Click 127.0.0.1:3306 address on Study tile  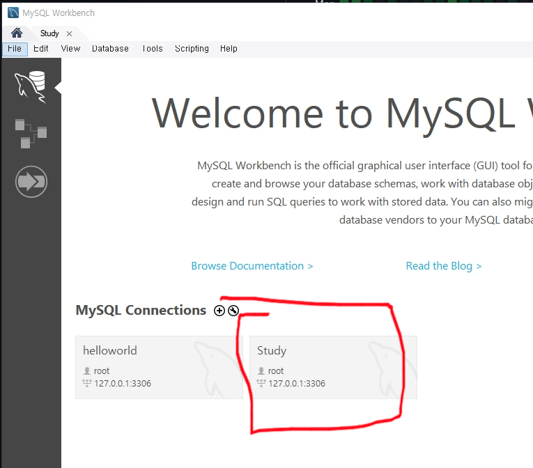[x=297, y=384]
